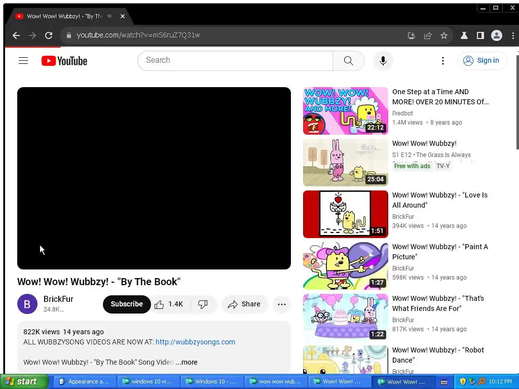Click the page vertical scrollbar
This screenshot has width=519, height=389.
click(x=517, y=102)
